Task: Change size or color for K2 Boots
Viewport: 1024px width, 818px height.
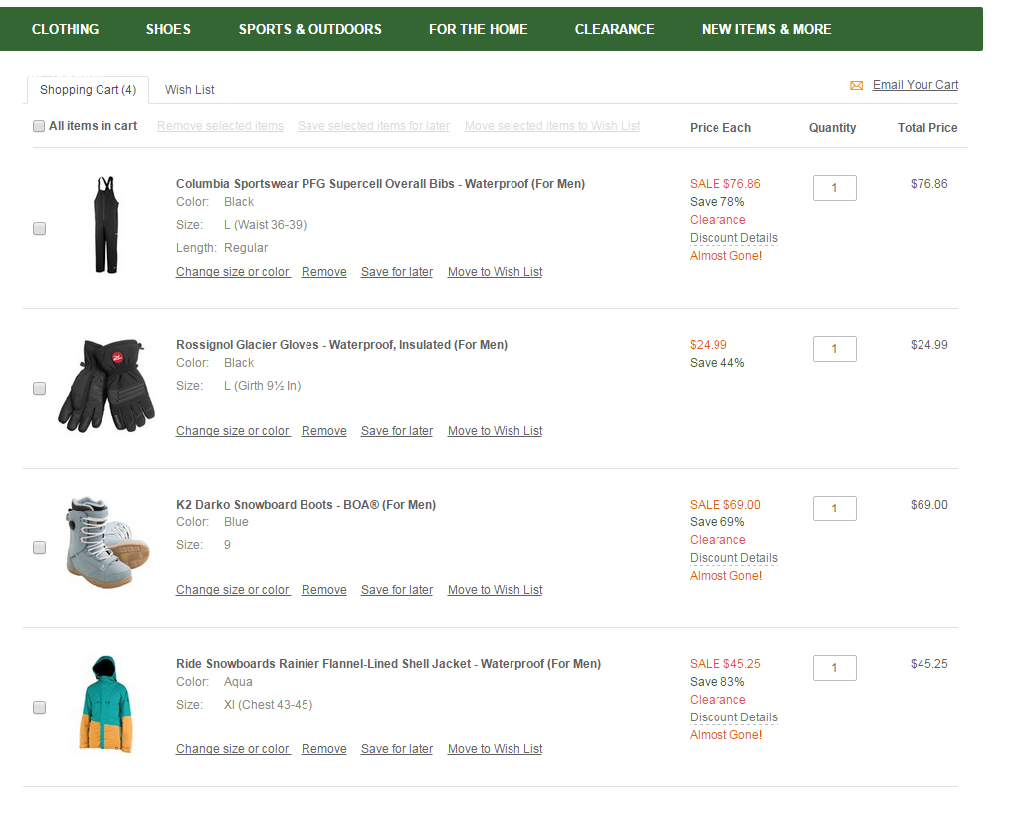Action: point(233,590)
